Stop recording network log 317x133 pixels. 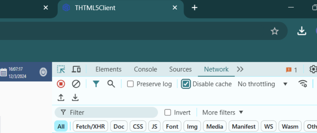[61, 84]
